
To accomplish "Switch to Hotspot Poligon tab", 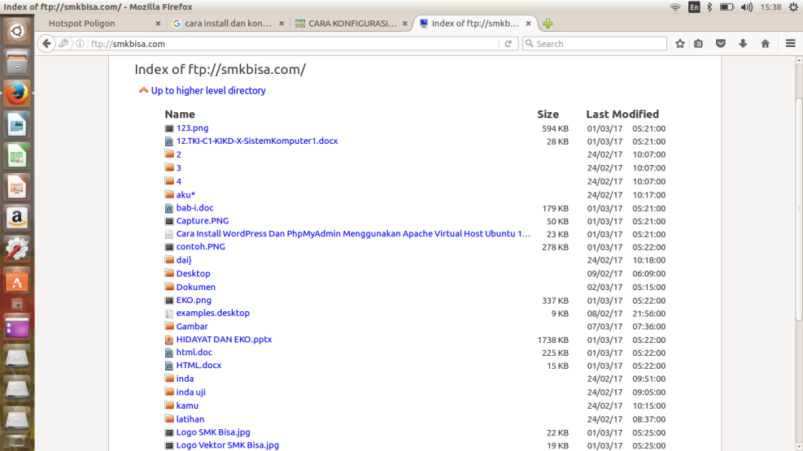I will [81, 24].
